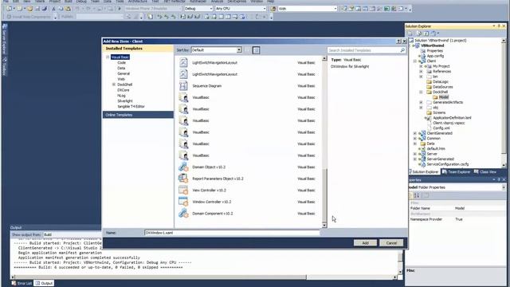This screenshot has width=510, height=287.
Task: Select App.config in Solution Explorer
Action: tap(435, 56)
